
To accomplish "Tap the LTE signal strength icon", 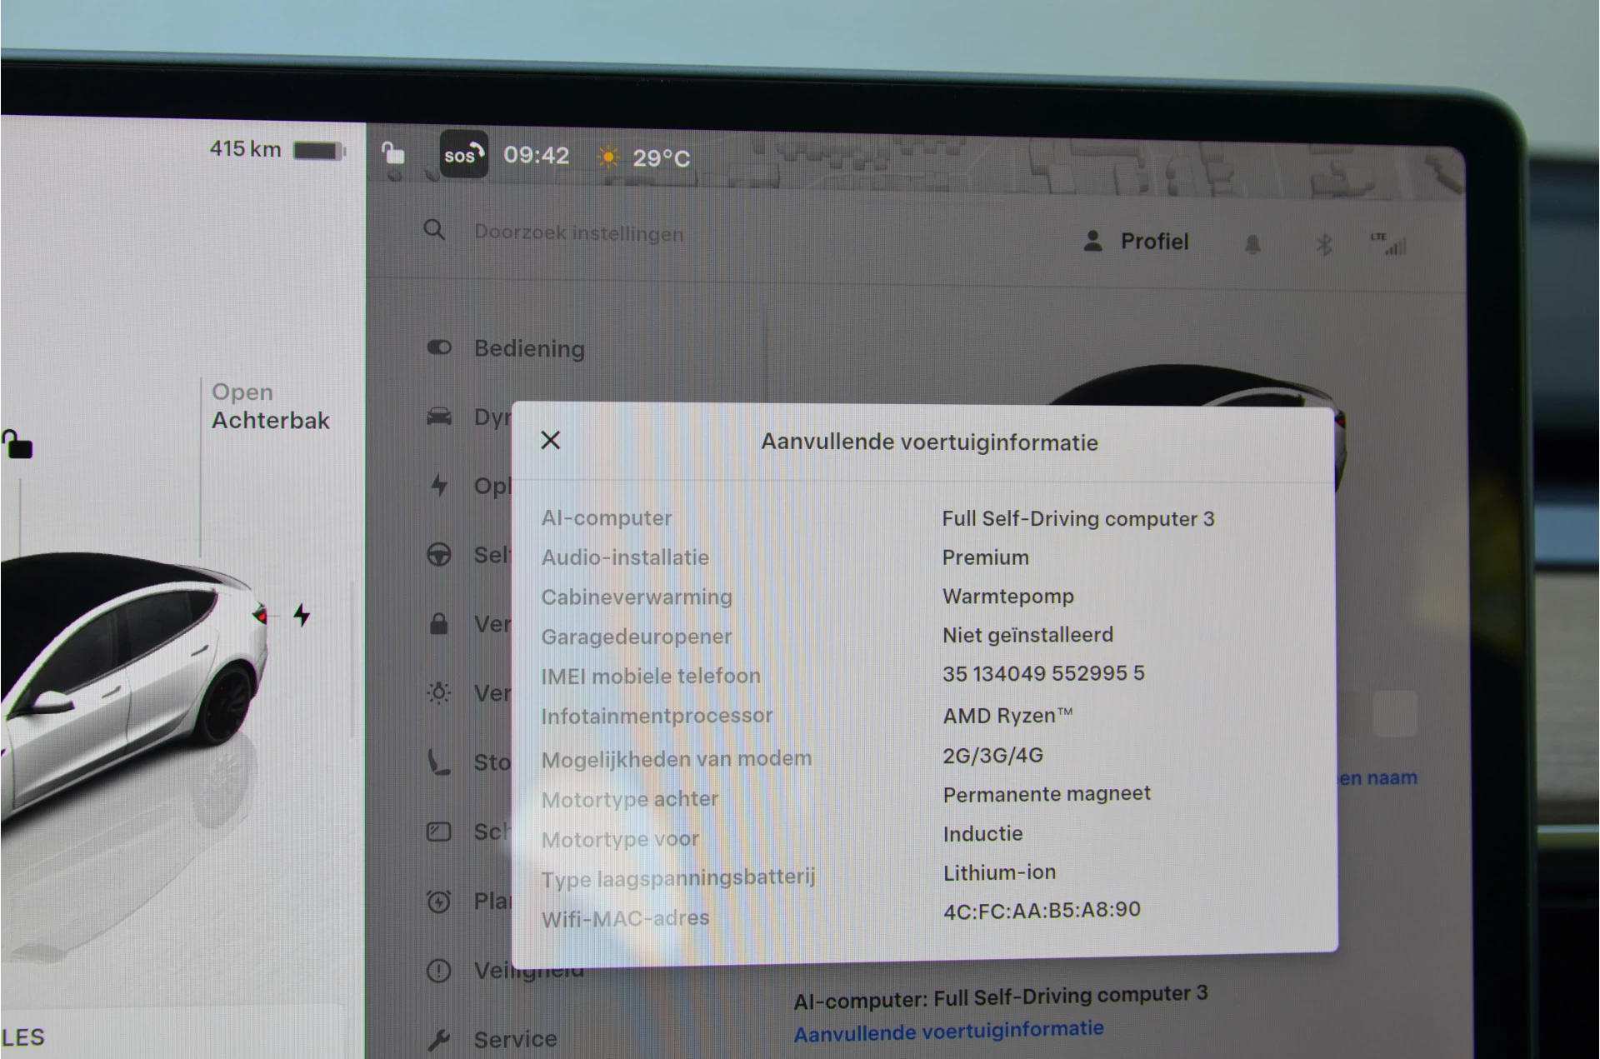I will [1389, 244].
